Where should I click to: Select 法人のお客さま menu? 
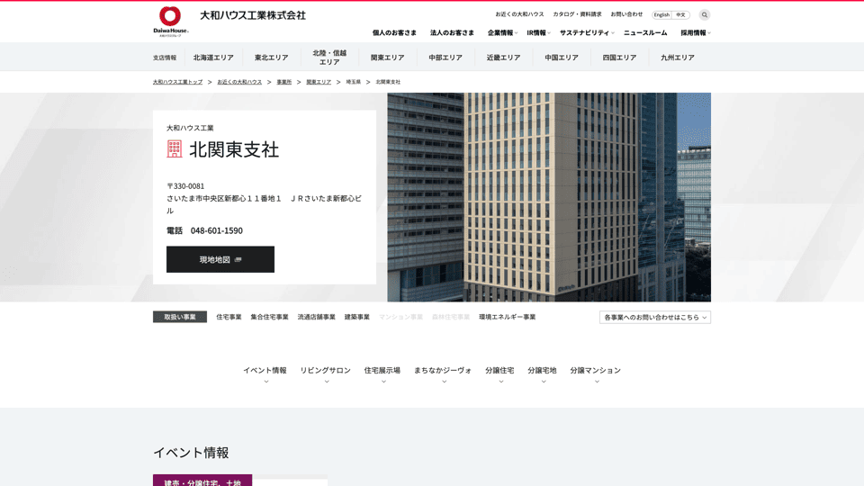452,33
